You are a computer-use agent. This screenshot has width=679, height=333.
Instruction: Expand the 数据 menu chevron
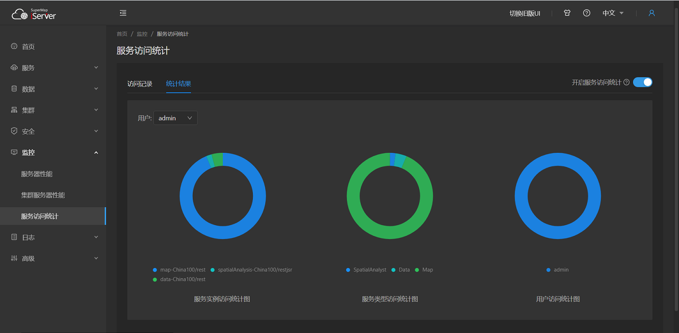click(96, 89)
